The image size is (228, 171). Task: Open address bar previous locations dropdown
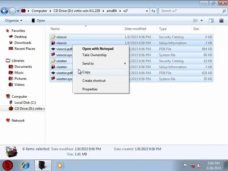click(x=147, y=11)
